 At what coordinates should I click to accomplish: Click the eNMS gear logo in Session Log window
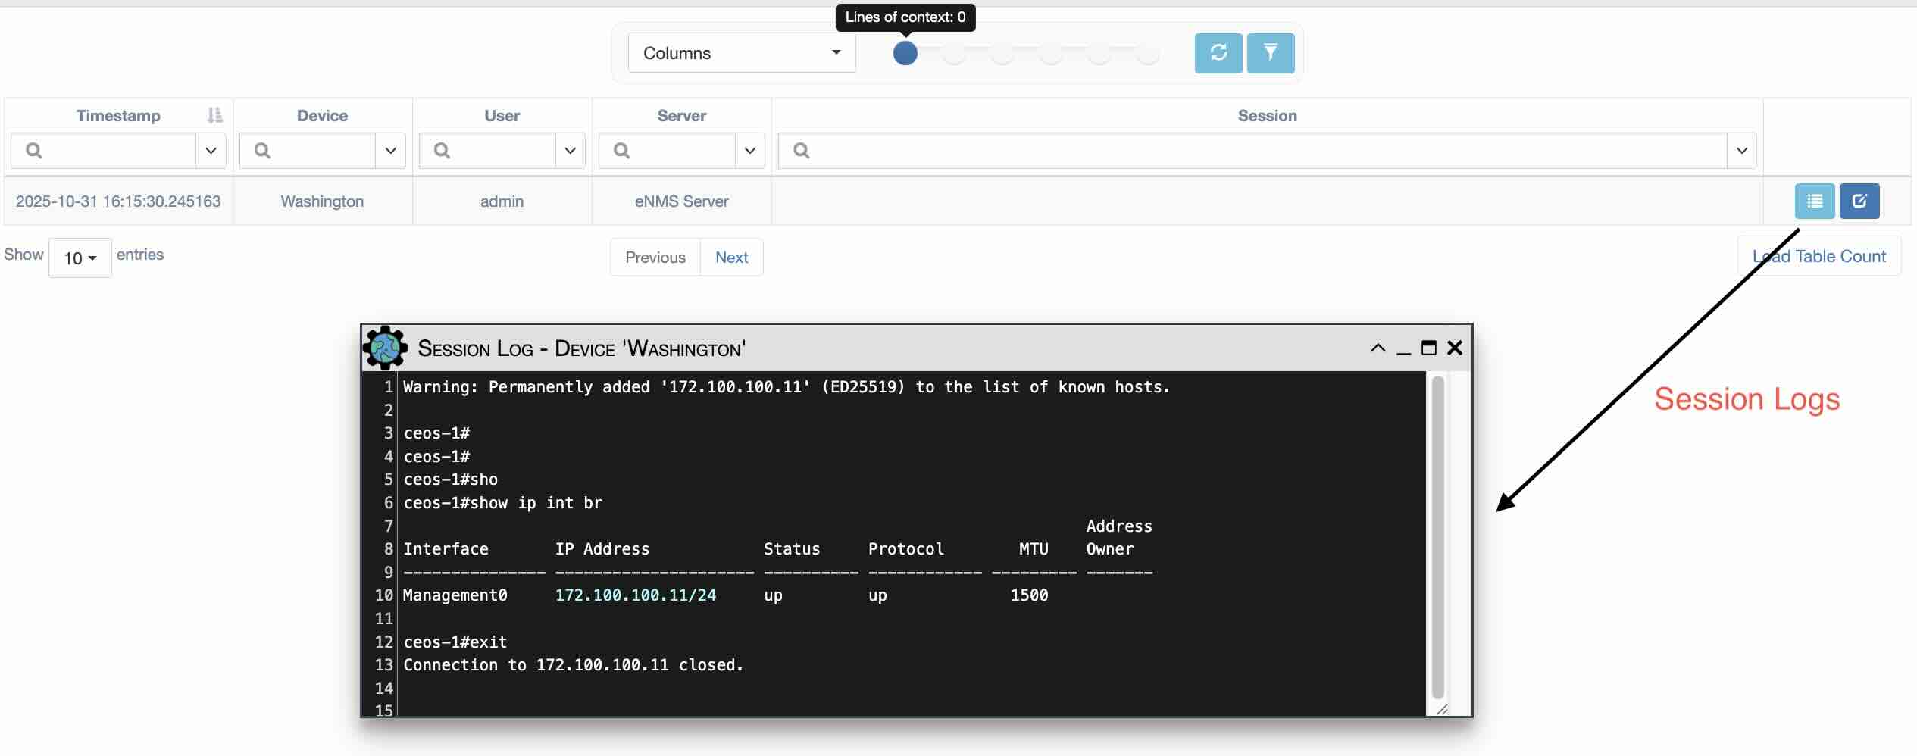click(x=385, y=348)
